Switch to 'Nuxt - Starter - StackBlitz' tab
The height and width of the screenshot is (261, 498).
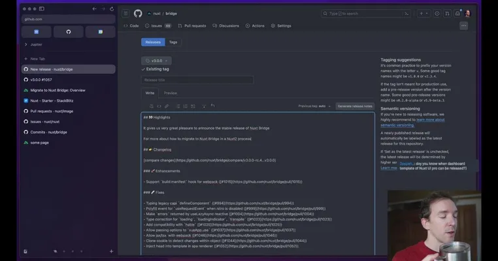[x=68, y=100]
